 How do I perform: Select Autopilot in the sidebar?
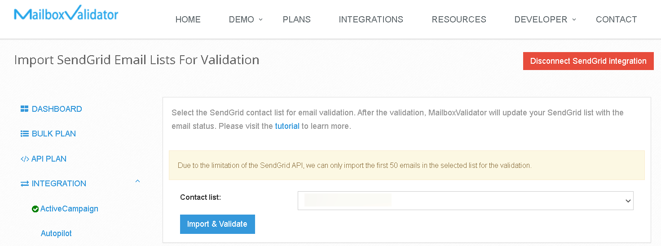[x=56, y=233]
